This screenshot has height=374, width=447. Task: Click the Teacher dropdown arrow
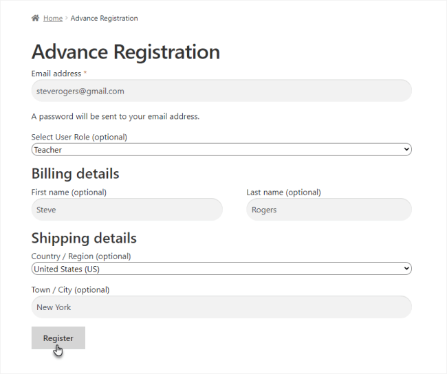point(406,149)
